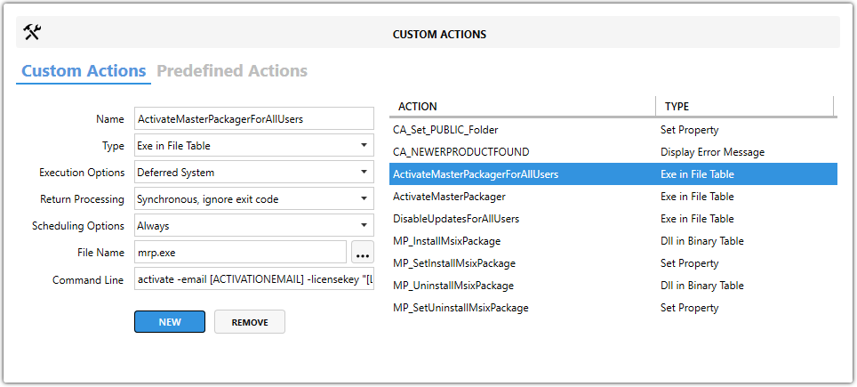Open the Predefined Actions tab

(x=232, y=71)
